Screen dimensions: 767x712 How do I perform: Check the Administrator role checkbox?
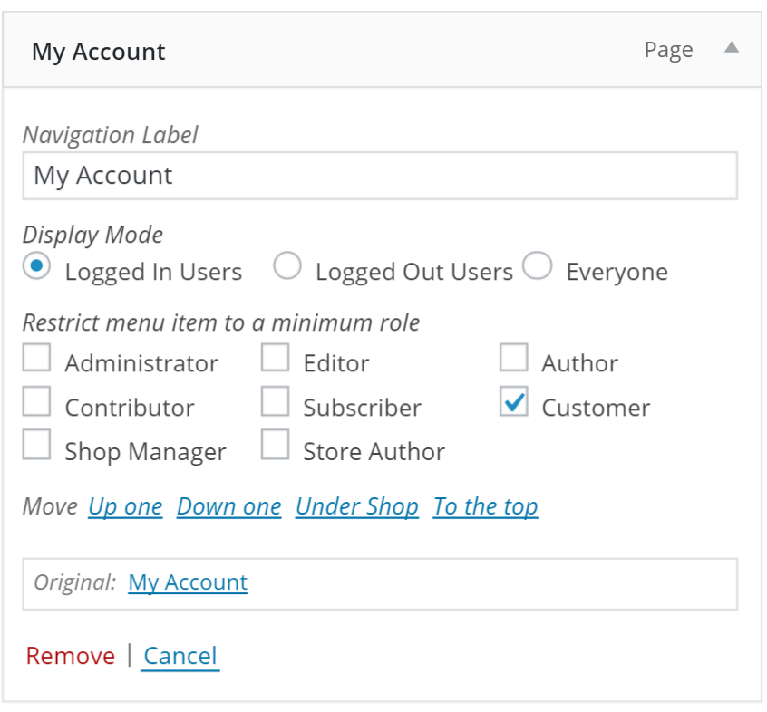tap(37, 359)
